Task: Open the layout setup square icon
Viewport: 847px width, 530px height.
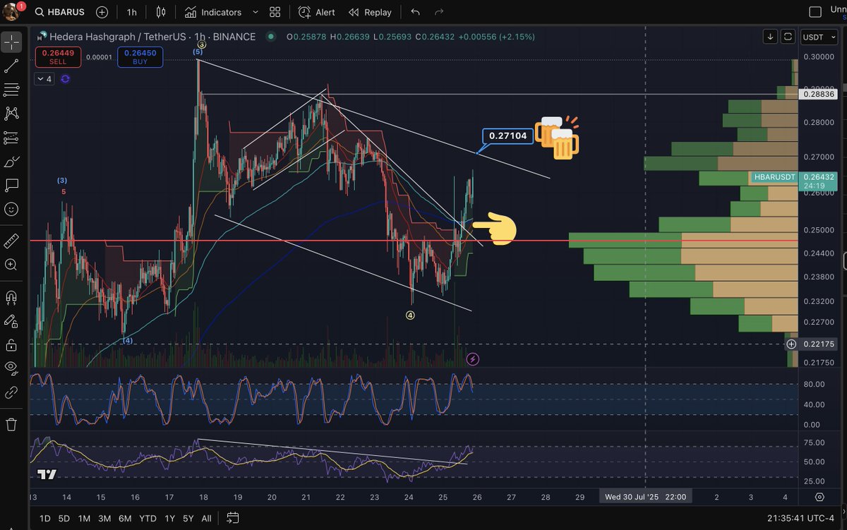Action: [815, 12]
